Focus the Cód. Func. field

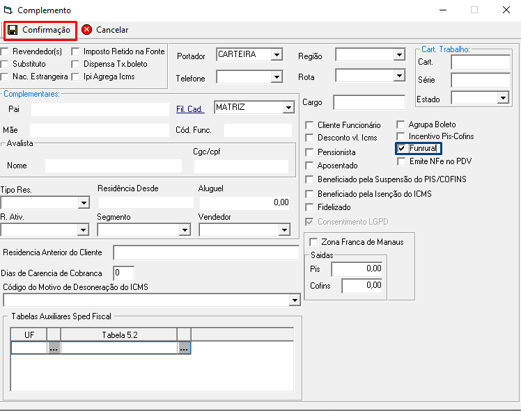point(258,130)
